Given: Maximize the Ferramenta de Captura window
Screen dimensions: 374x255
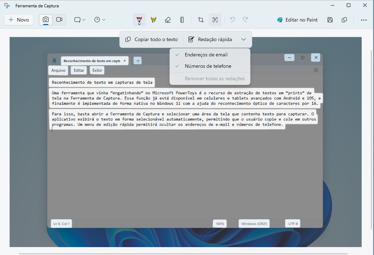Looking at the screenshot, I should 349,5.
